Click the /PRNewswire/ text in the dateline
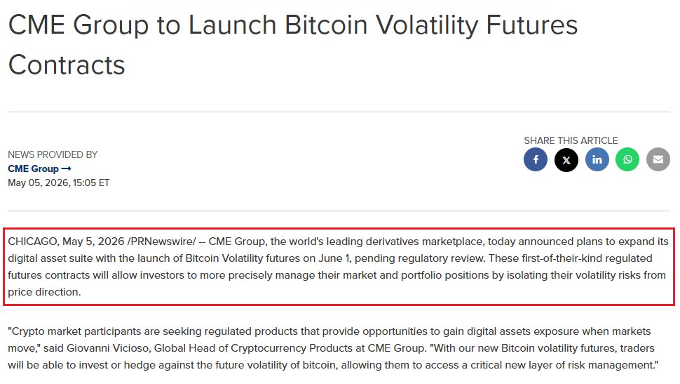Screen dimensions: 680x384 [x=162, y=241]
